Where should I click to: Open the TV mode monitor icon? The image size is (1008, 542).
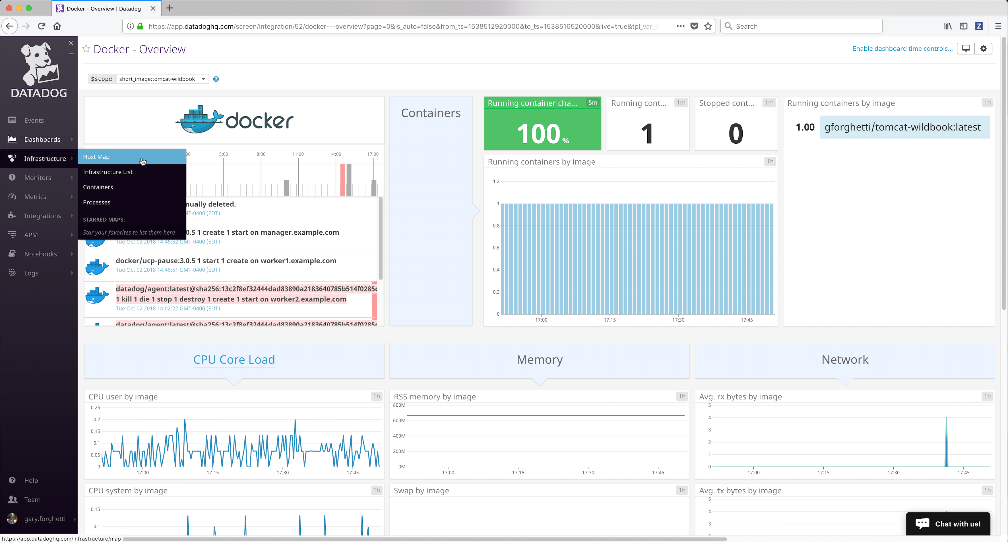click(966, 49)
